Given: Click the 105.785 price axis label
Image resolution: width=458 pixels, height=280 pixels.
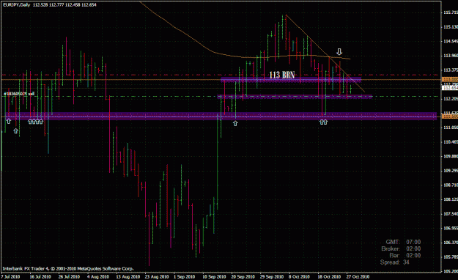Looking at the screenshot, I should 450,257.
